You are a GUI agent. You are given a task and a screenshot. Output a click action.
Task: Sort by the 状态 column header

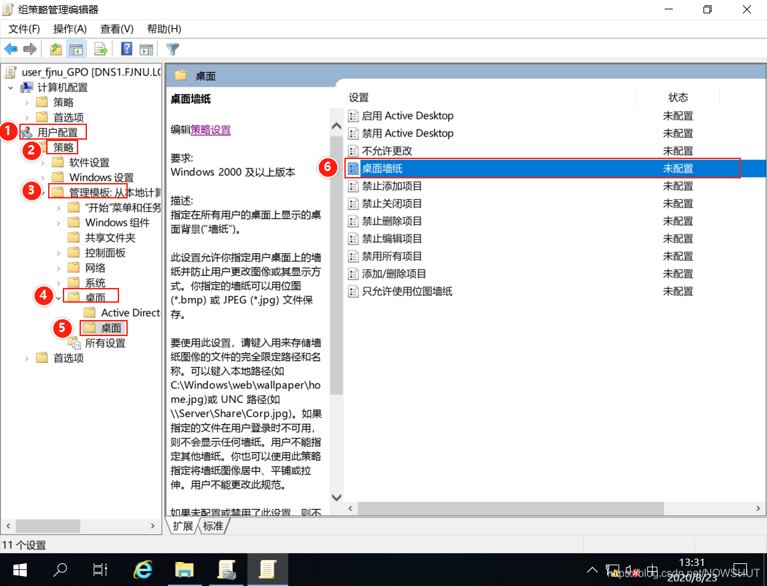click(x=678, y=98)
